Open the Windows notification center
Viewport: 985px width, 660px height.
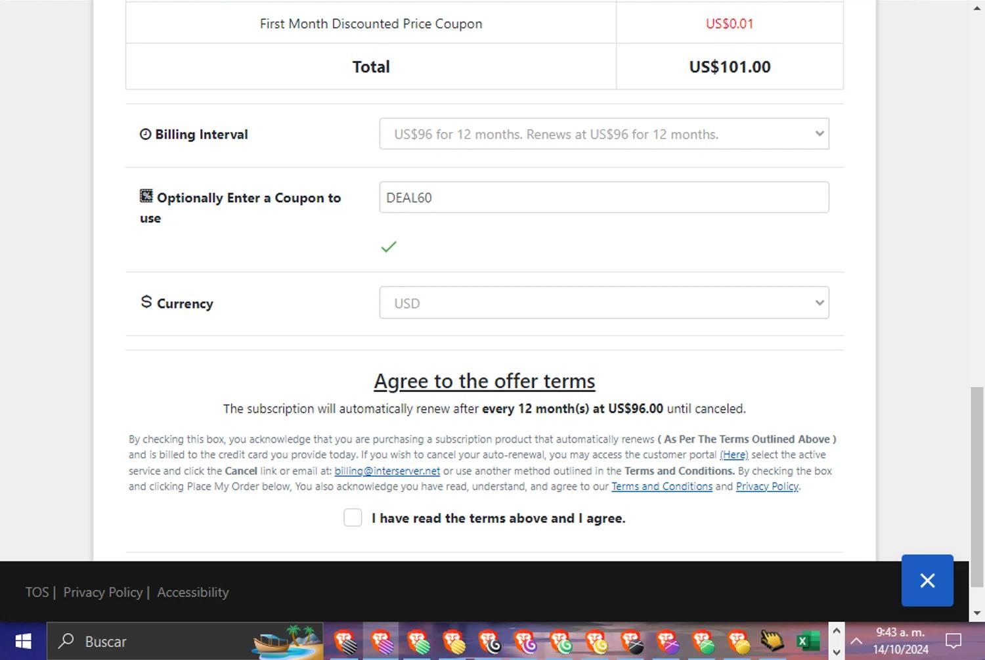tap(953, 641)
